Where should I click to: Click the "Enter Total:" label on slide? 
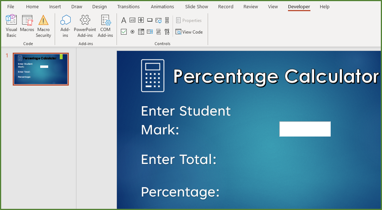179,159
